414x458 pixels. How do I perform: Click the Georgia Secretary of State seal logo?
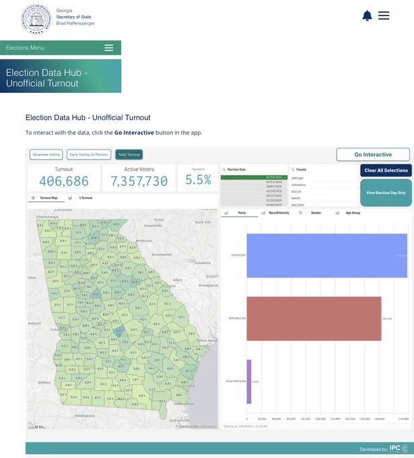(36, 19)
